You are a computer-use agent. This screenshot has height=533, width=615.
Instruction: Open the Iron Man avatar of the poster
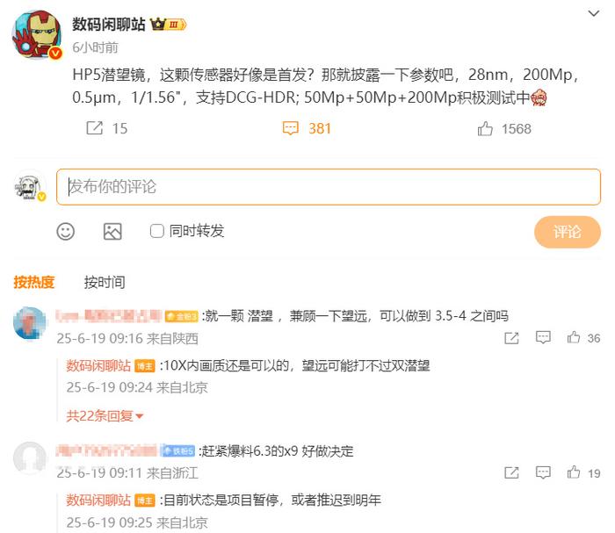pyautogui.click(x=37, y=35)
